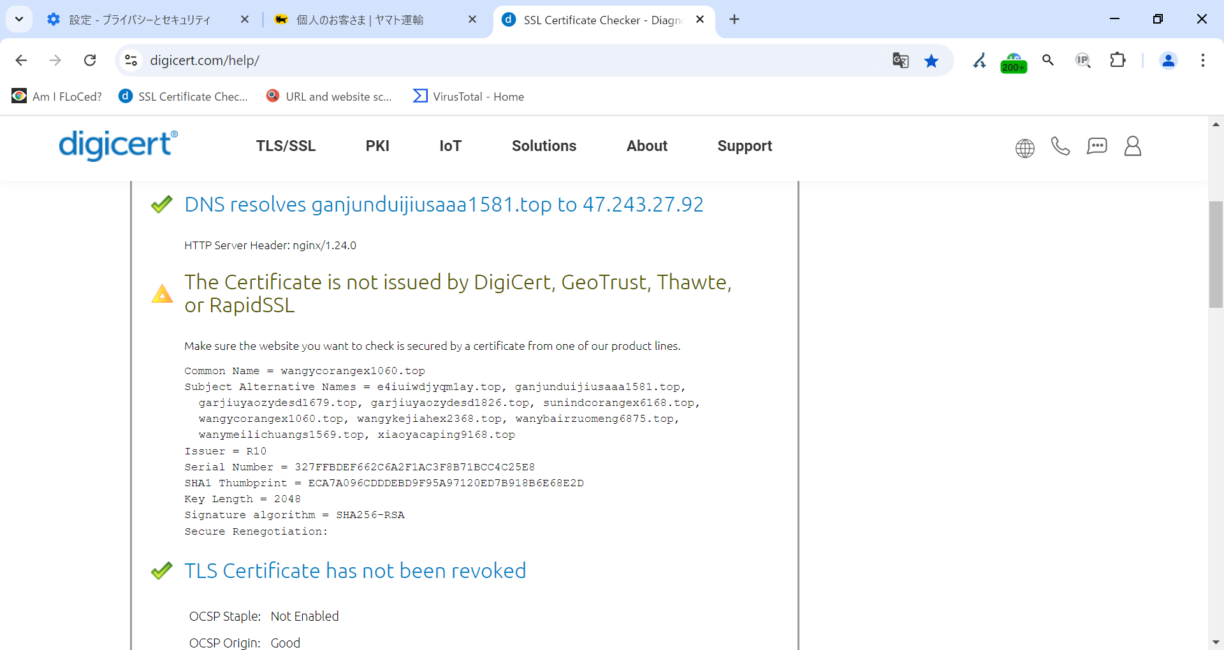
Task: Open the magnifier search extension
Action: tap(1048, 60)
